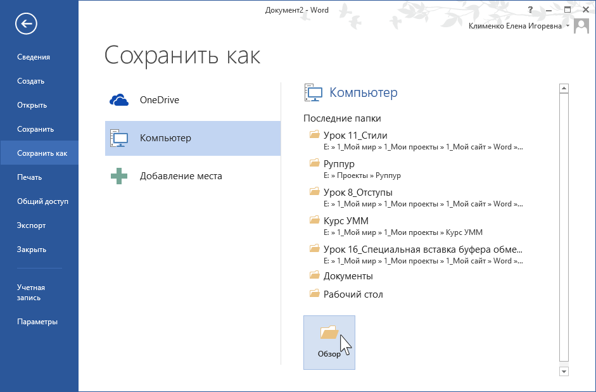Open the account dropdown next to Клименко Елена Игоревна
596x392 pixels.
pyautogui.click(x=567, y=26)
